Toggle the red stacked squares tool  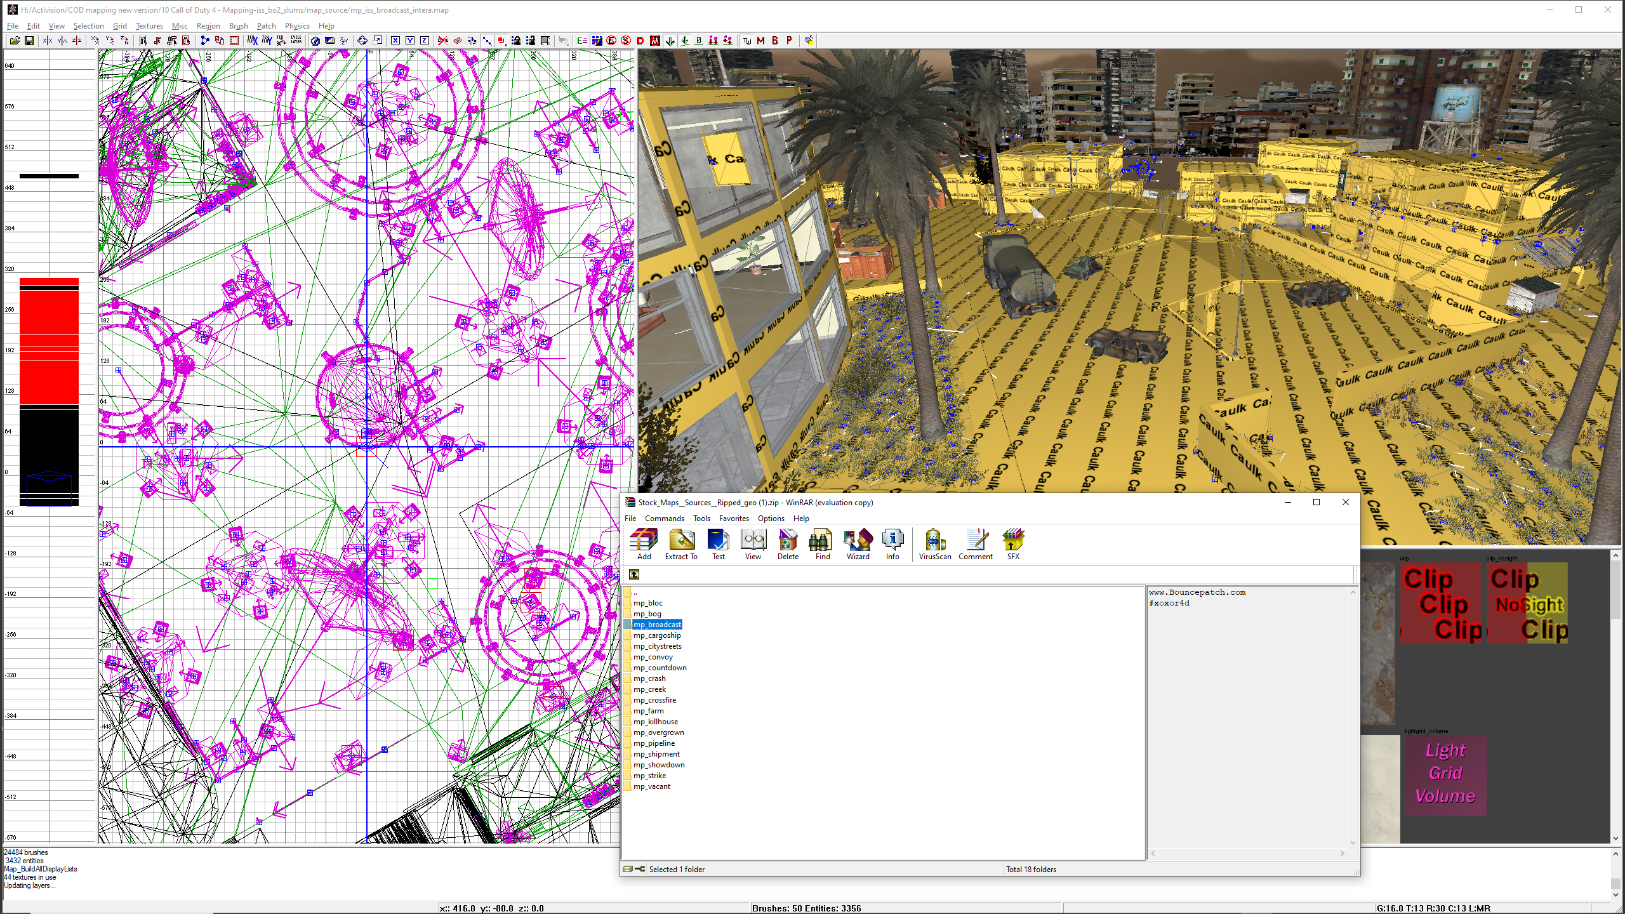(x=501, y=41)
